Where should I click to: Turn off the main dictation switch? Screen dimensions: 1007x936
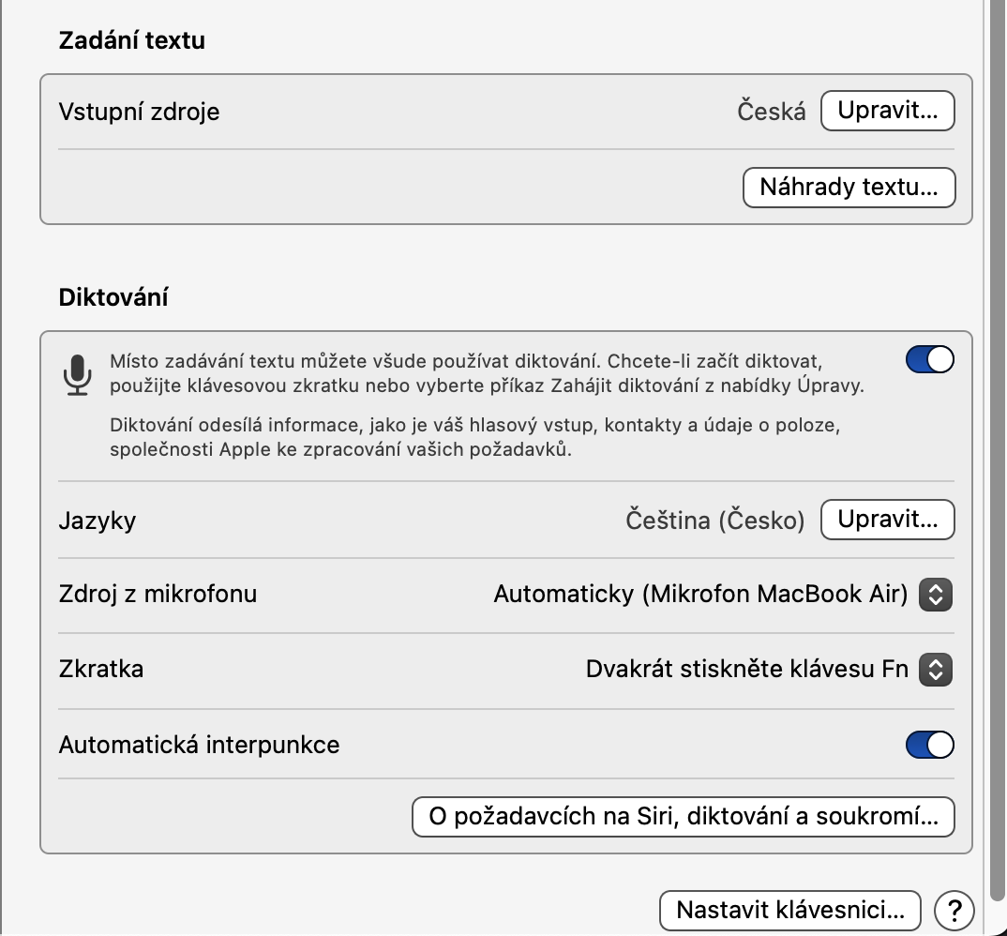coord(929,360)
